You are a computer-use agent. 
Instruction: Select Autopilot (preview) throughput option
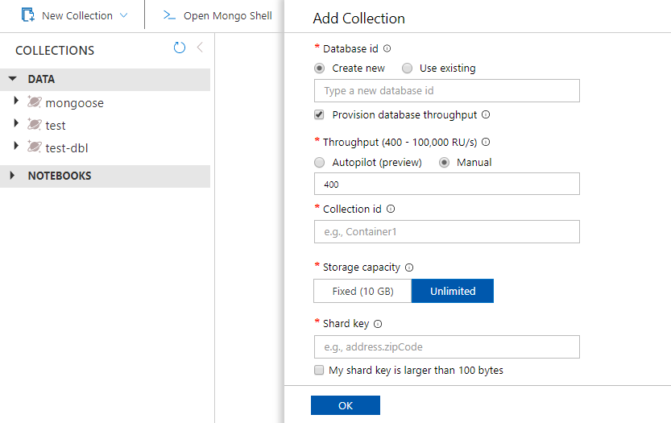(319, 162)
